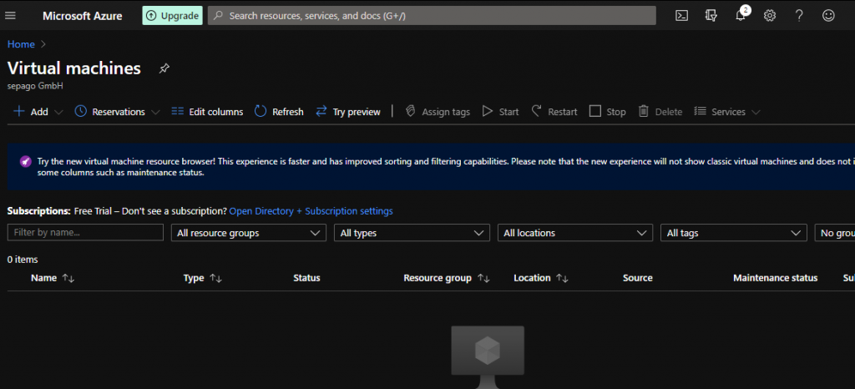Open the notifications bell
This screenshot has height=389, width=855.
pyautogui.click(x=740, y=15)
